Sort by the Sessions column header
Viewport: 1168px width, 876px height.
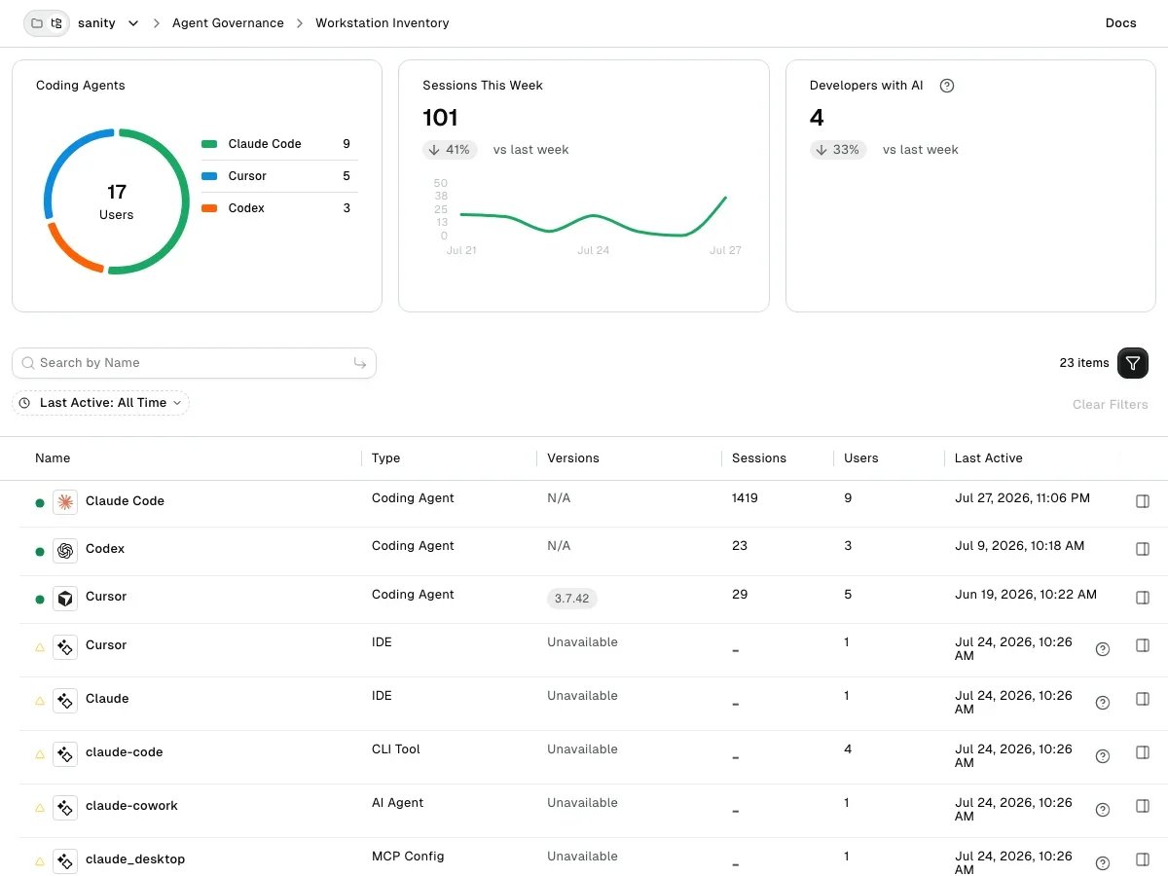(759, 458)
